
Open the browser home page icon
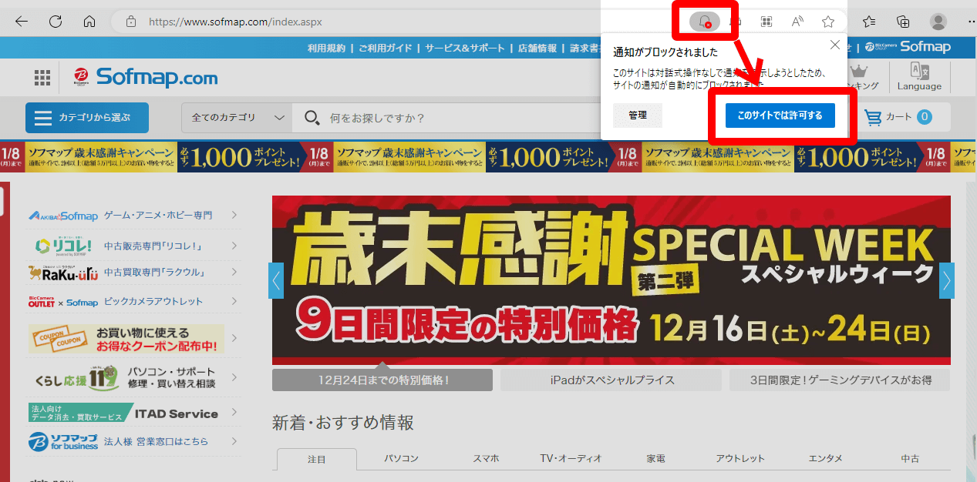[x=89, y=22]
